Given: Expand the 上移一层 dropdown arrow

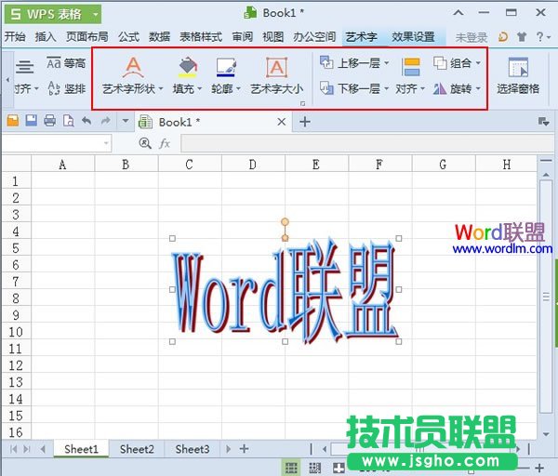Looking at the screenshot, I should coord(387,63).
